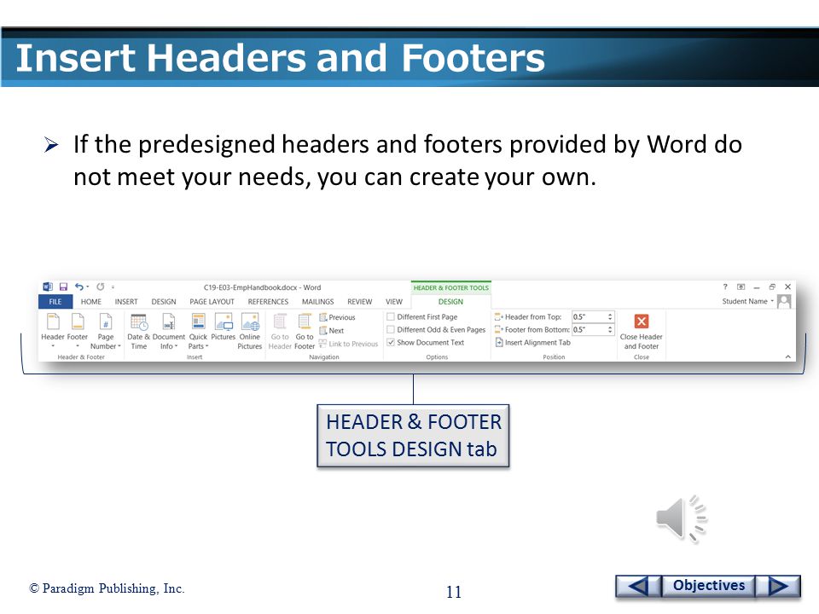Switch to the INSERT tab

tap(126, 302)
